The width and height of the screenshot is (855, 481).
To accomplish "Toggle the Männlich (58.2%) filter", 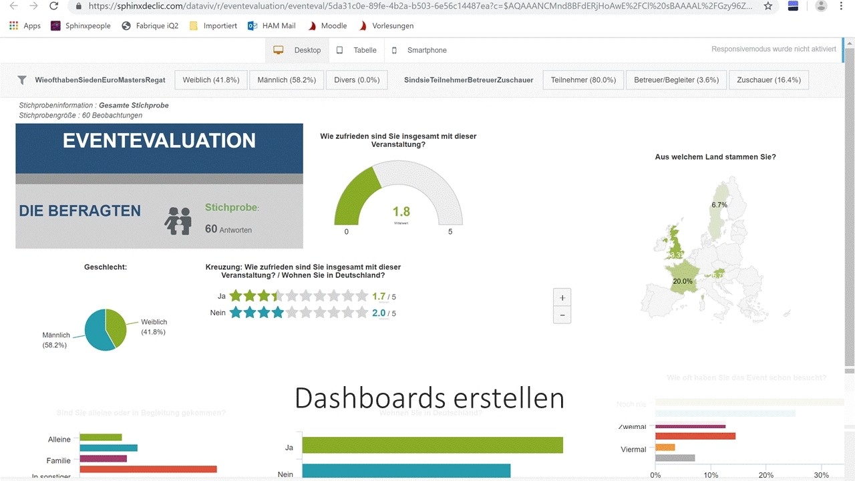I will 287,80.
